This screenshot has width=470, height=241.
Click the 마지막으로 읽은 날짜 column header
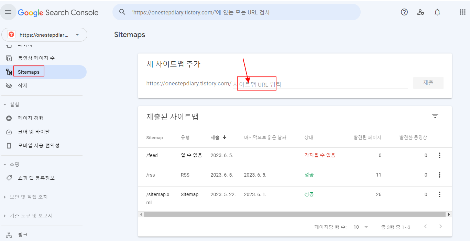point(265,137)
